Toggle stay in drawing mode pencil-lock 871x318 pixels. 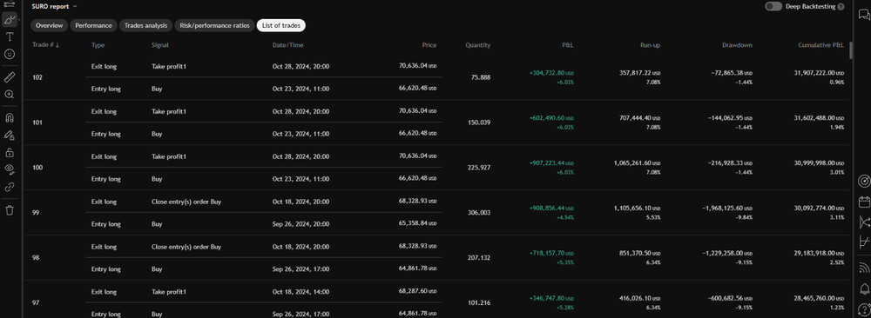click(9, 135)
